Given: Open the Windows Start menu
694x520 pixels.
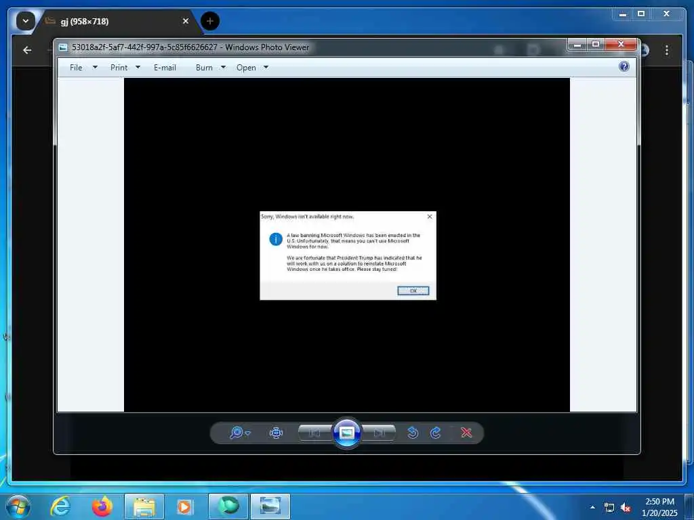Looking at the screenshot, I should tap(18, 506).
